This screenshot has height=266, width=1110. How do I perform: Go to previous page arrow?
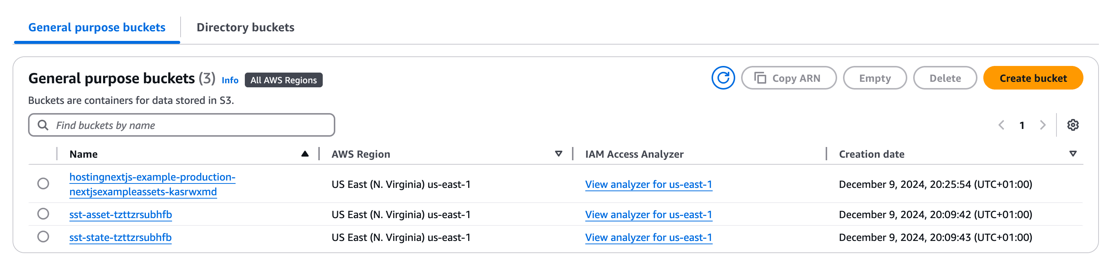coord(1001,125)
